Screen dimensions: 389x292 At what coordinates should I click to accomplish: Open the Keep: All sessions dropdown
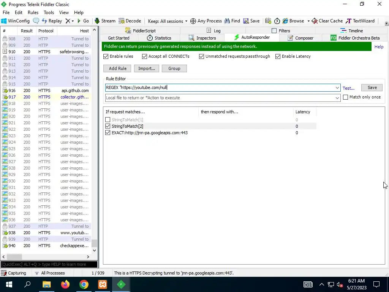pos(168,21)
